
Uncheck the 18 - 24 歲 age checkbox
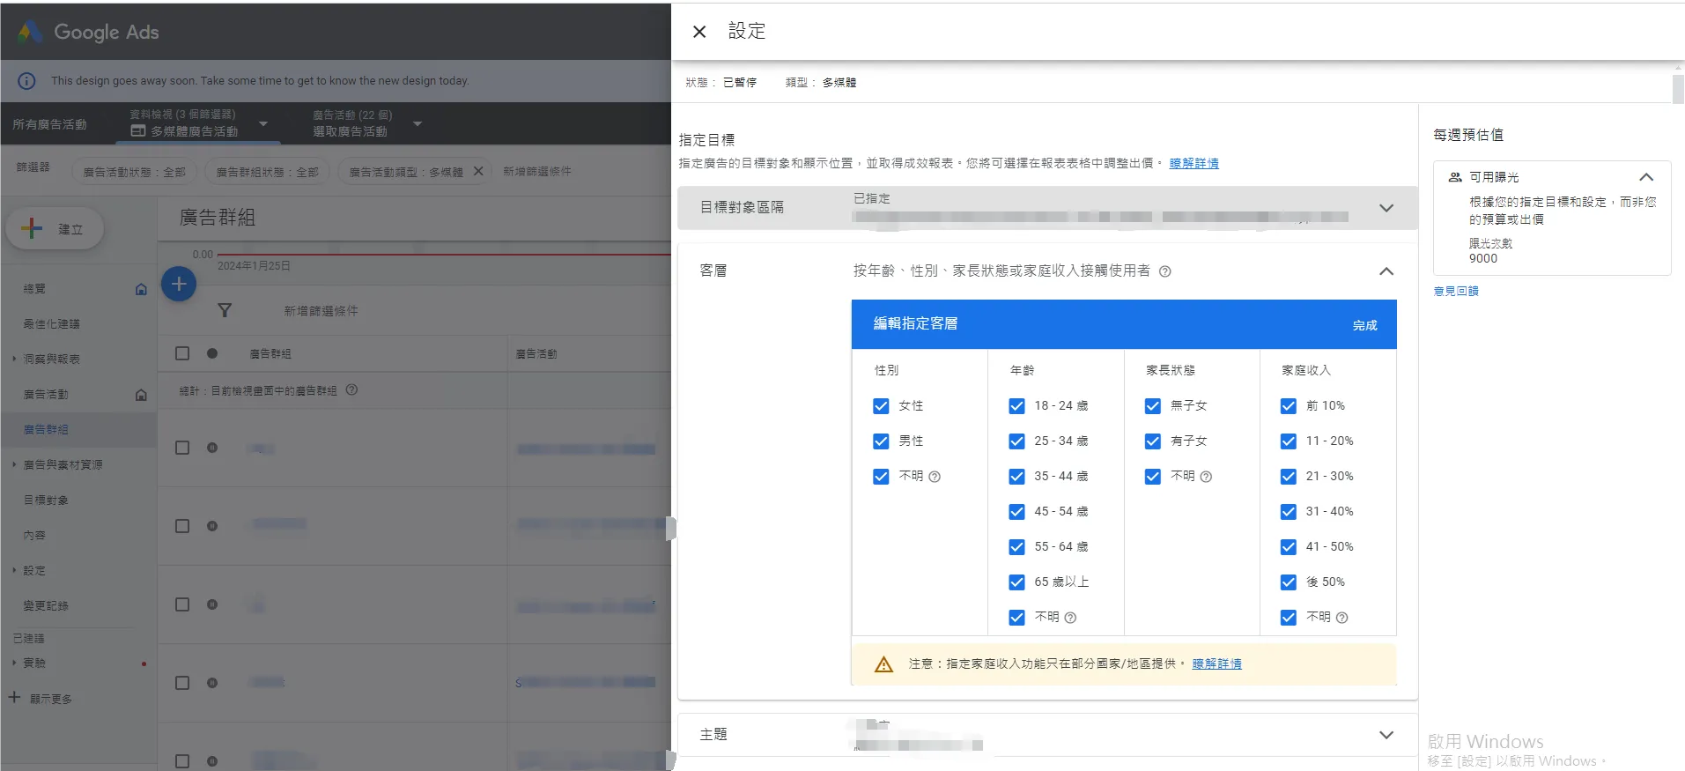click(x=1016, y=406)
